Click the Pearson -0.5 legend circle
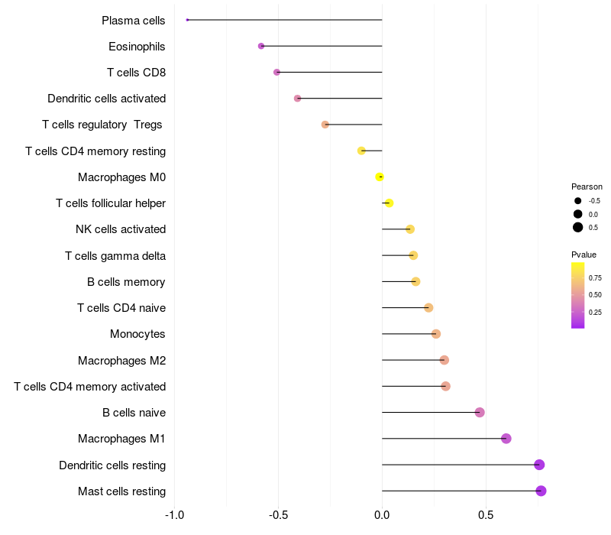This screenshot has height=535, width=611. click(x=578, y=201)
